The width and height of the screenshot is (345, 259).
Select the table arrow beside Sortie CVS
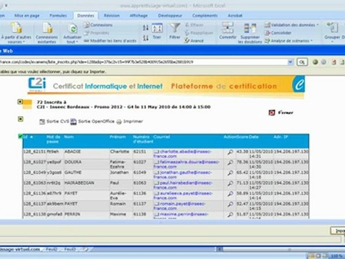(20, 119)
